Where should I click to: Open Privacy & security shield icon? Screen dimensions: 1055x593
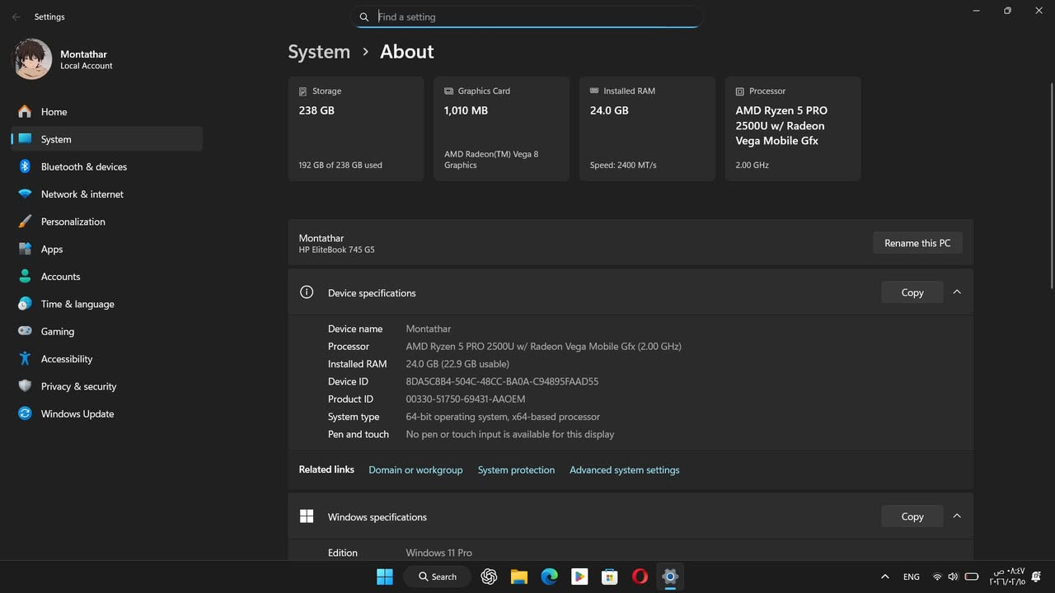pos(25,386)
